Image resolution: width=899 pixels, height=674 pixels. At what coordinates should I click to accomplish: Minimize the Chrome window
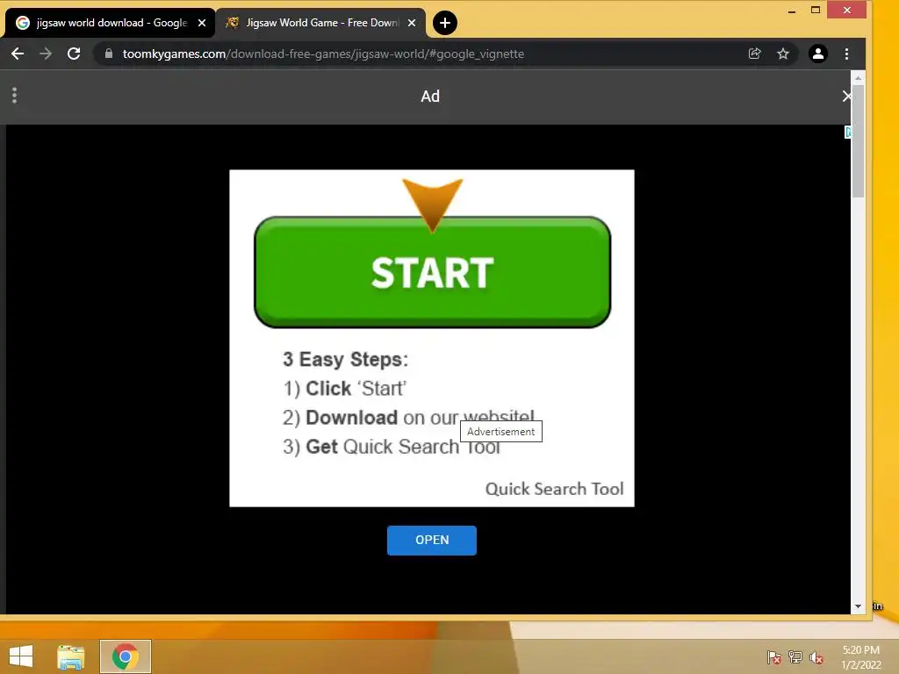pos(792,11)
